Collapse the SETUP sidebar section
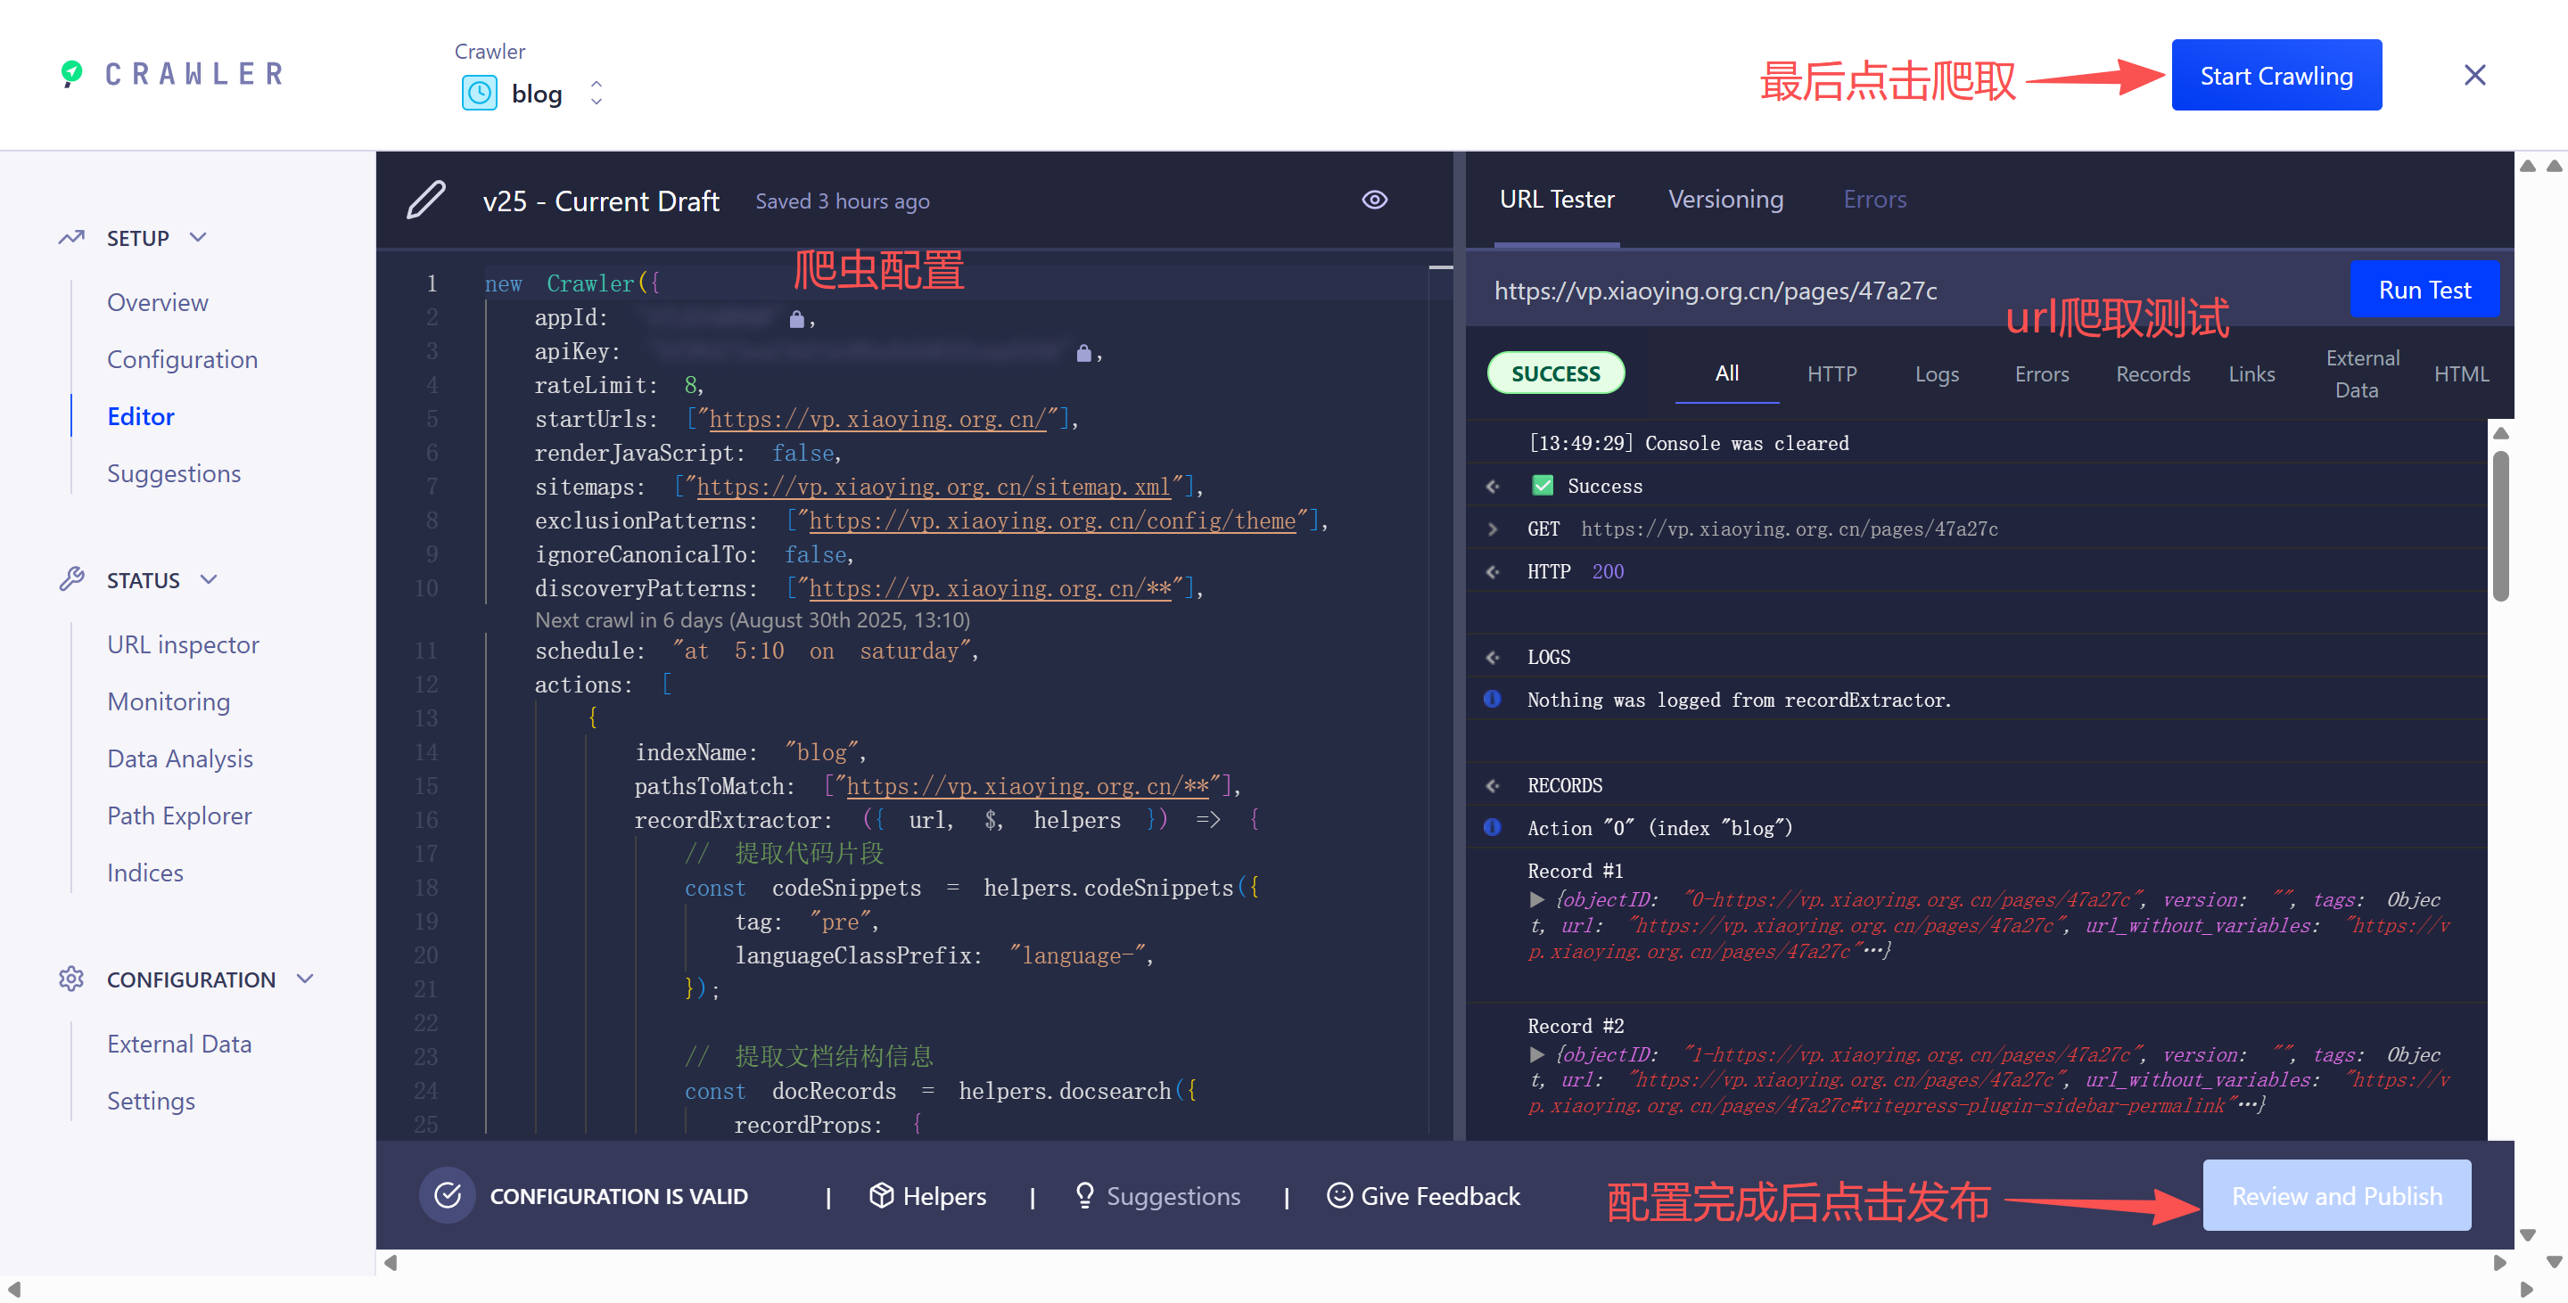The width and height of the screenshot is (2568, 1303). coord(197,237)
